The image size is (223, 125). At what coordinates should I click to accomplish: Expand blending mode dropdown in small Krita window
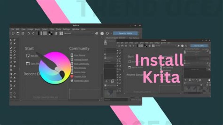click(165, 46)
